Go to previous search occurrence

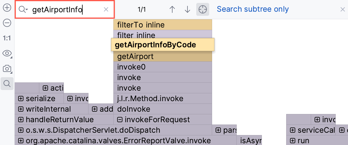tap(172, 10)
